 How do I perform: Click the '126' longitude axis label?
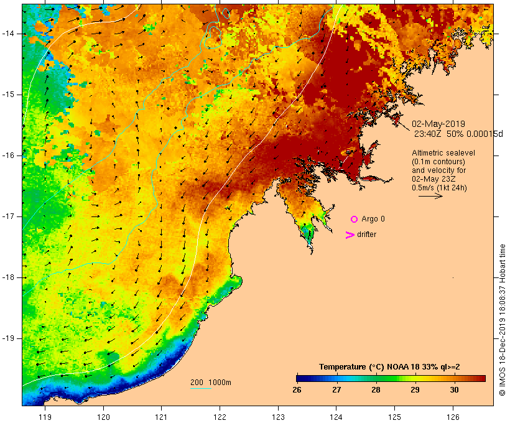pyautogui.click(x=453, y=417)
